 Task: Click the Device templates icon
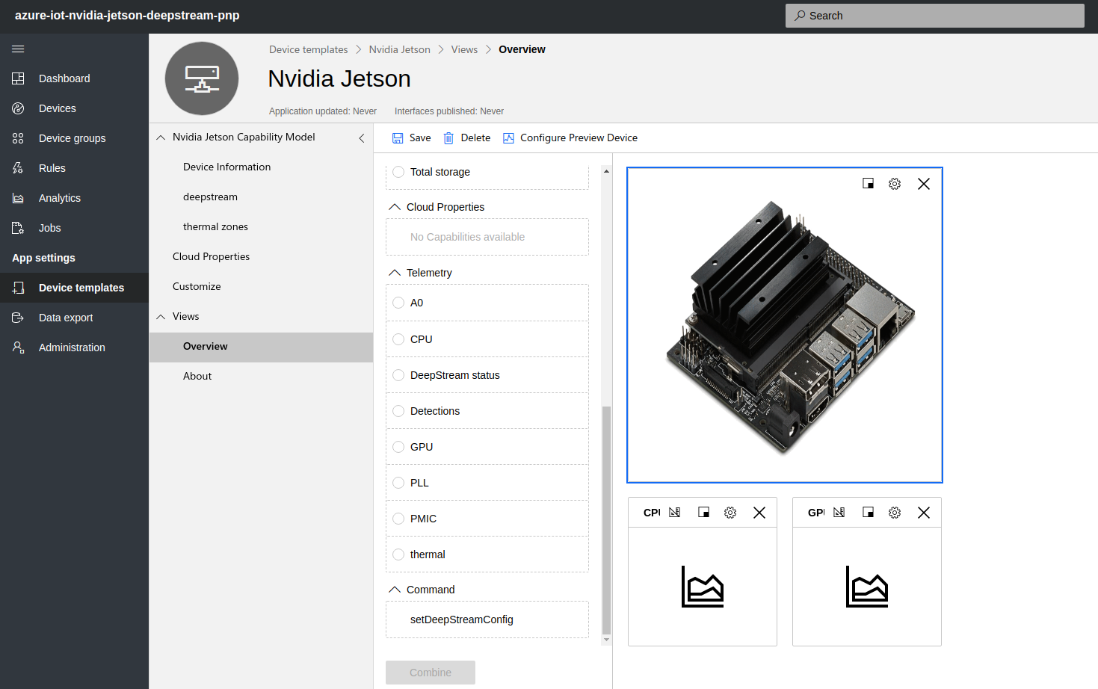click(x=18, y=288)
